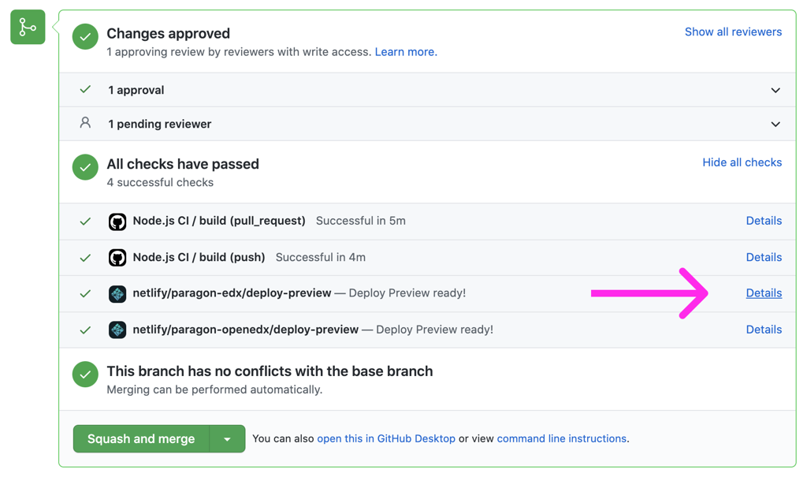This screenshot has height=477, width=807.
Task: Click the green git merge icon
Action: coord(28,27)
